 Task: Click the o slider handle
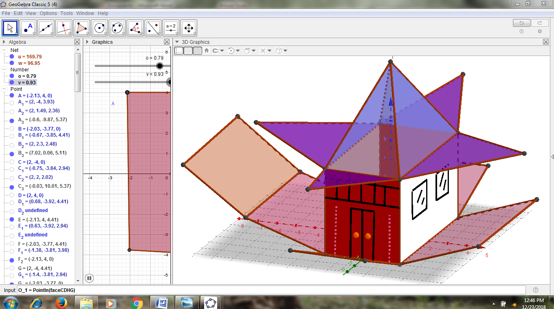[160, 66]
